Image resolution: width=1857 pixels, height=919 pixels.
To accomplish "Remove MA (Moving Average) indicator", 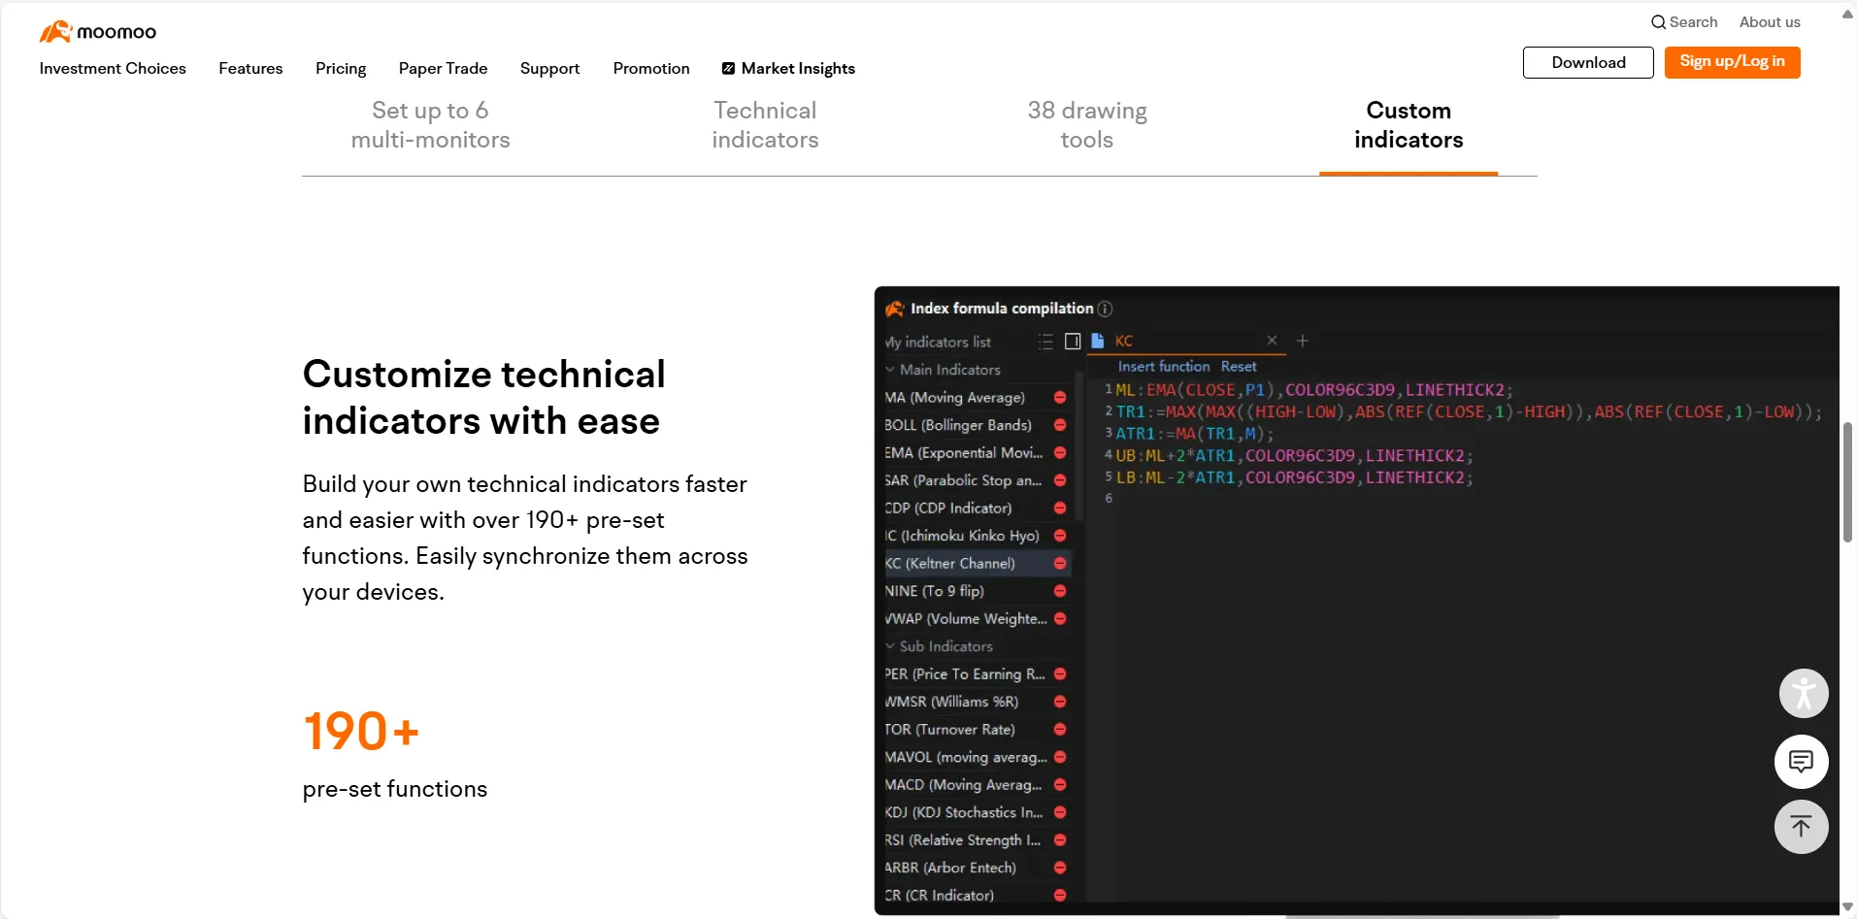I will pyautogui.click(x=1060, y=398).
